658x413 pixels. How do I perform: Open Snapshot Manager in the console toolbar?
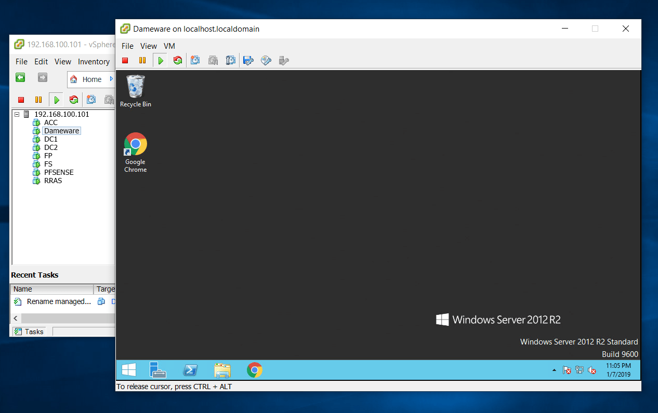click(231, 61)
